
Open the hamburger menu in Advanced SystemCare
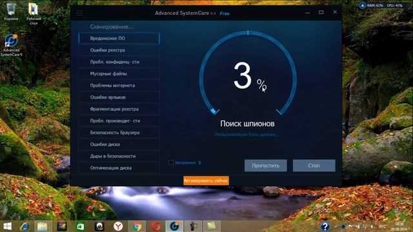pos(79,13)
